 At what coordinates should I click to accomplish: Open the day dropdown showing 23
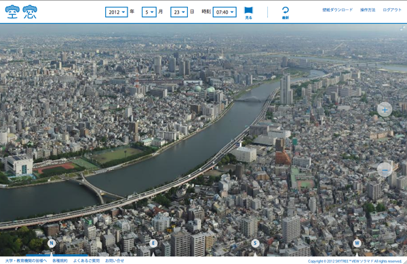tap(179, 12)
